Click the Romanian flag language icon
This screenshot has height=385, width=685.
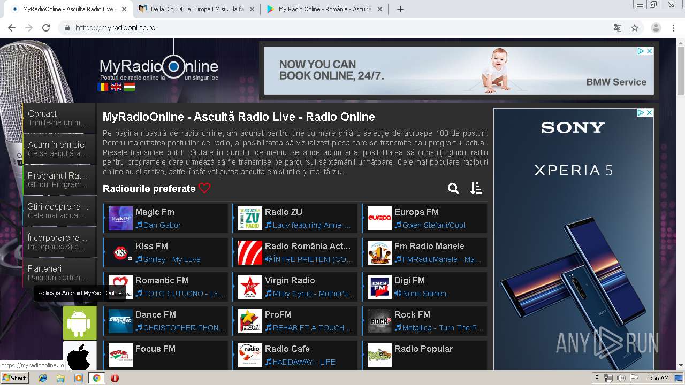(103, 87)
